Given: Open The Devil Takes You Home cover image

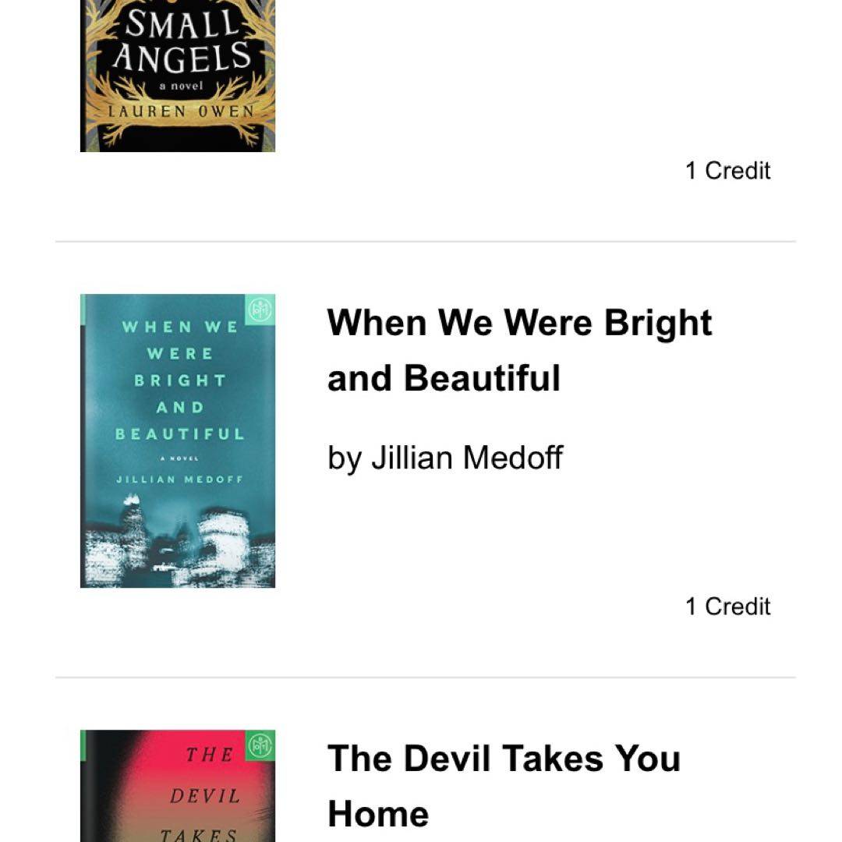Looking at the screenshot, I should [178, 786].
